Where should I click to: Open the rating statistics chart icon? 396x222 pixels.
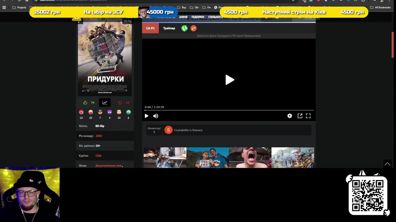(105, 103)
